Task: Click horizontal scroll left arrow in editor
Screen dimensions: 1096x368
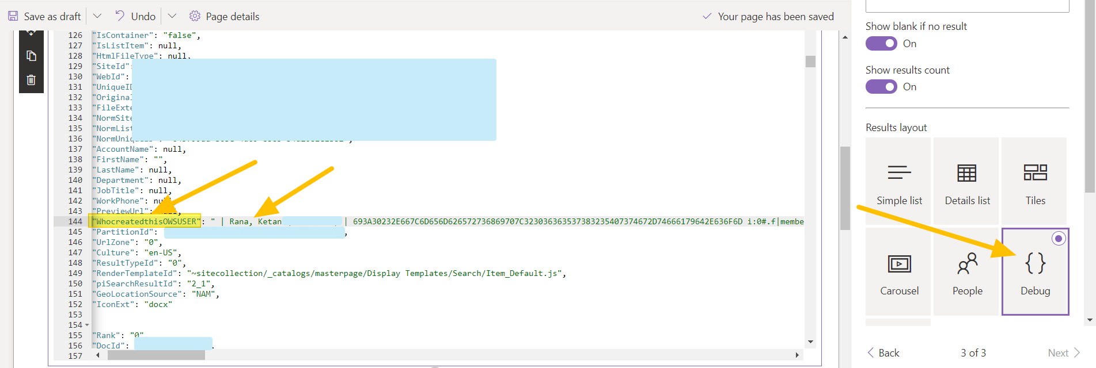Action: click(x=98, y=355)
